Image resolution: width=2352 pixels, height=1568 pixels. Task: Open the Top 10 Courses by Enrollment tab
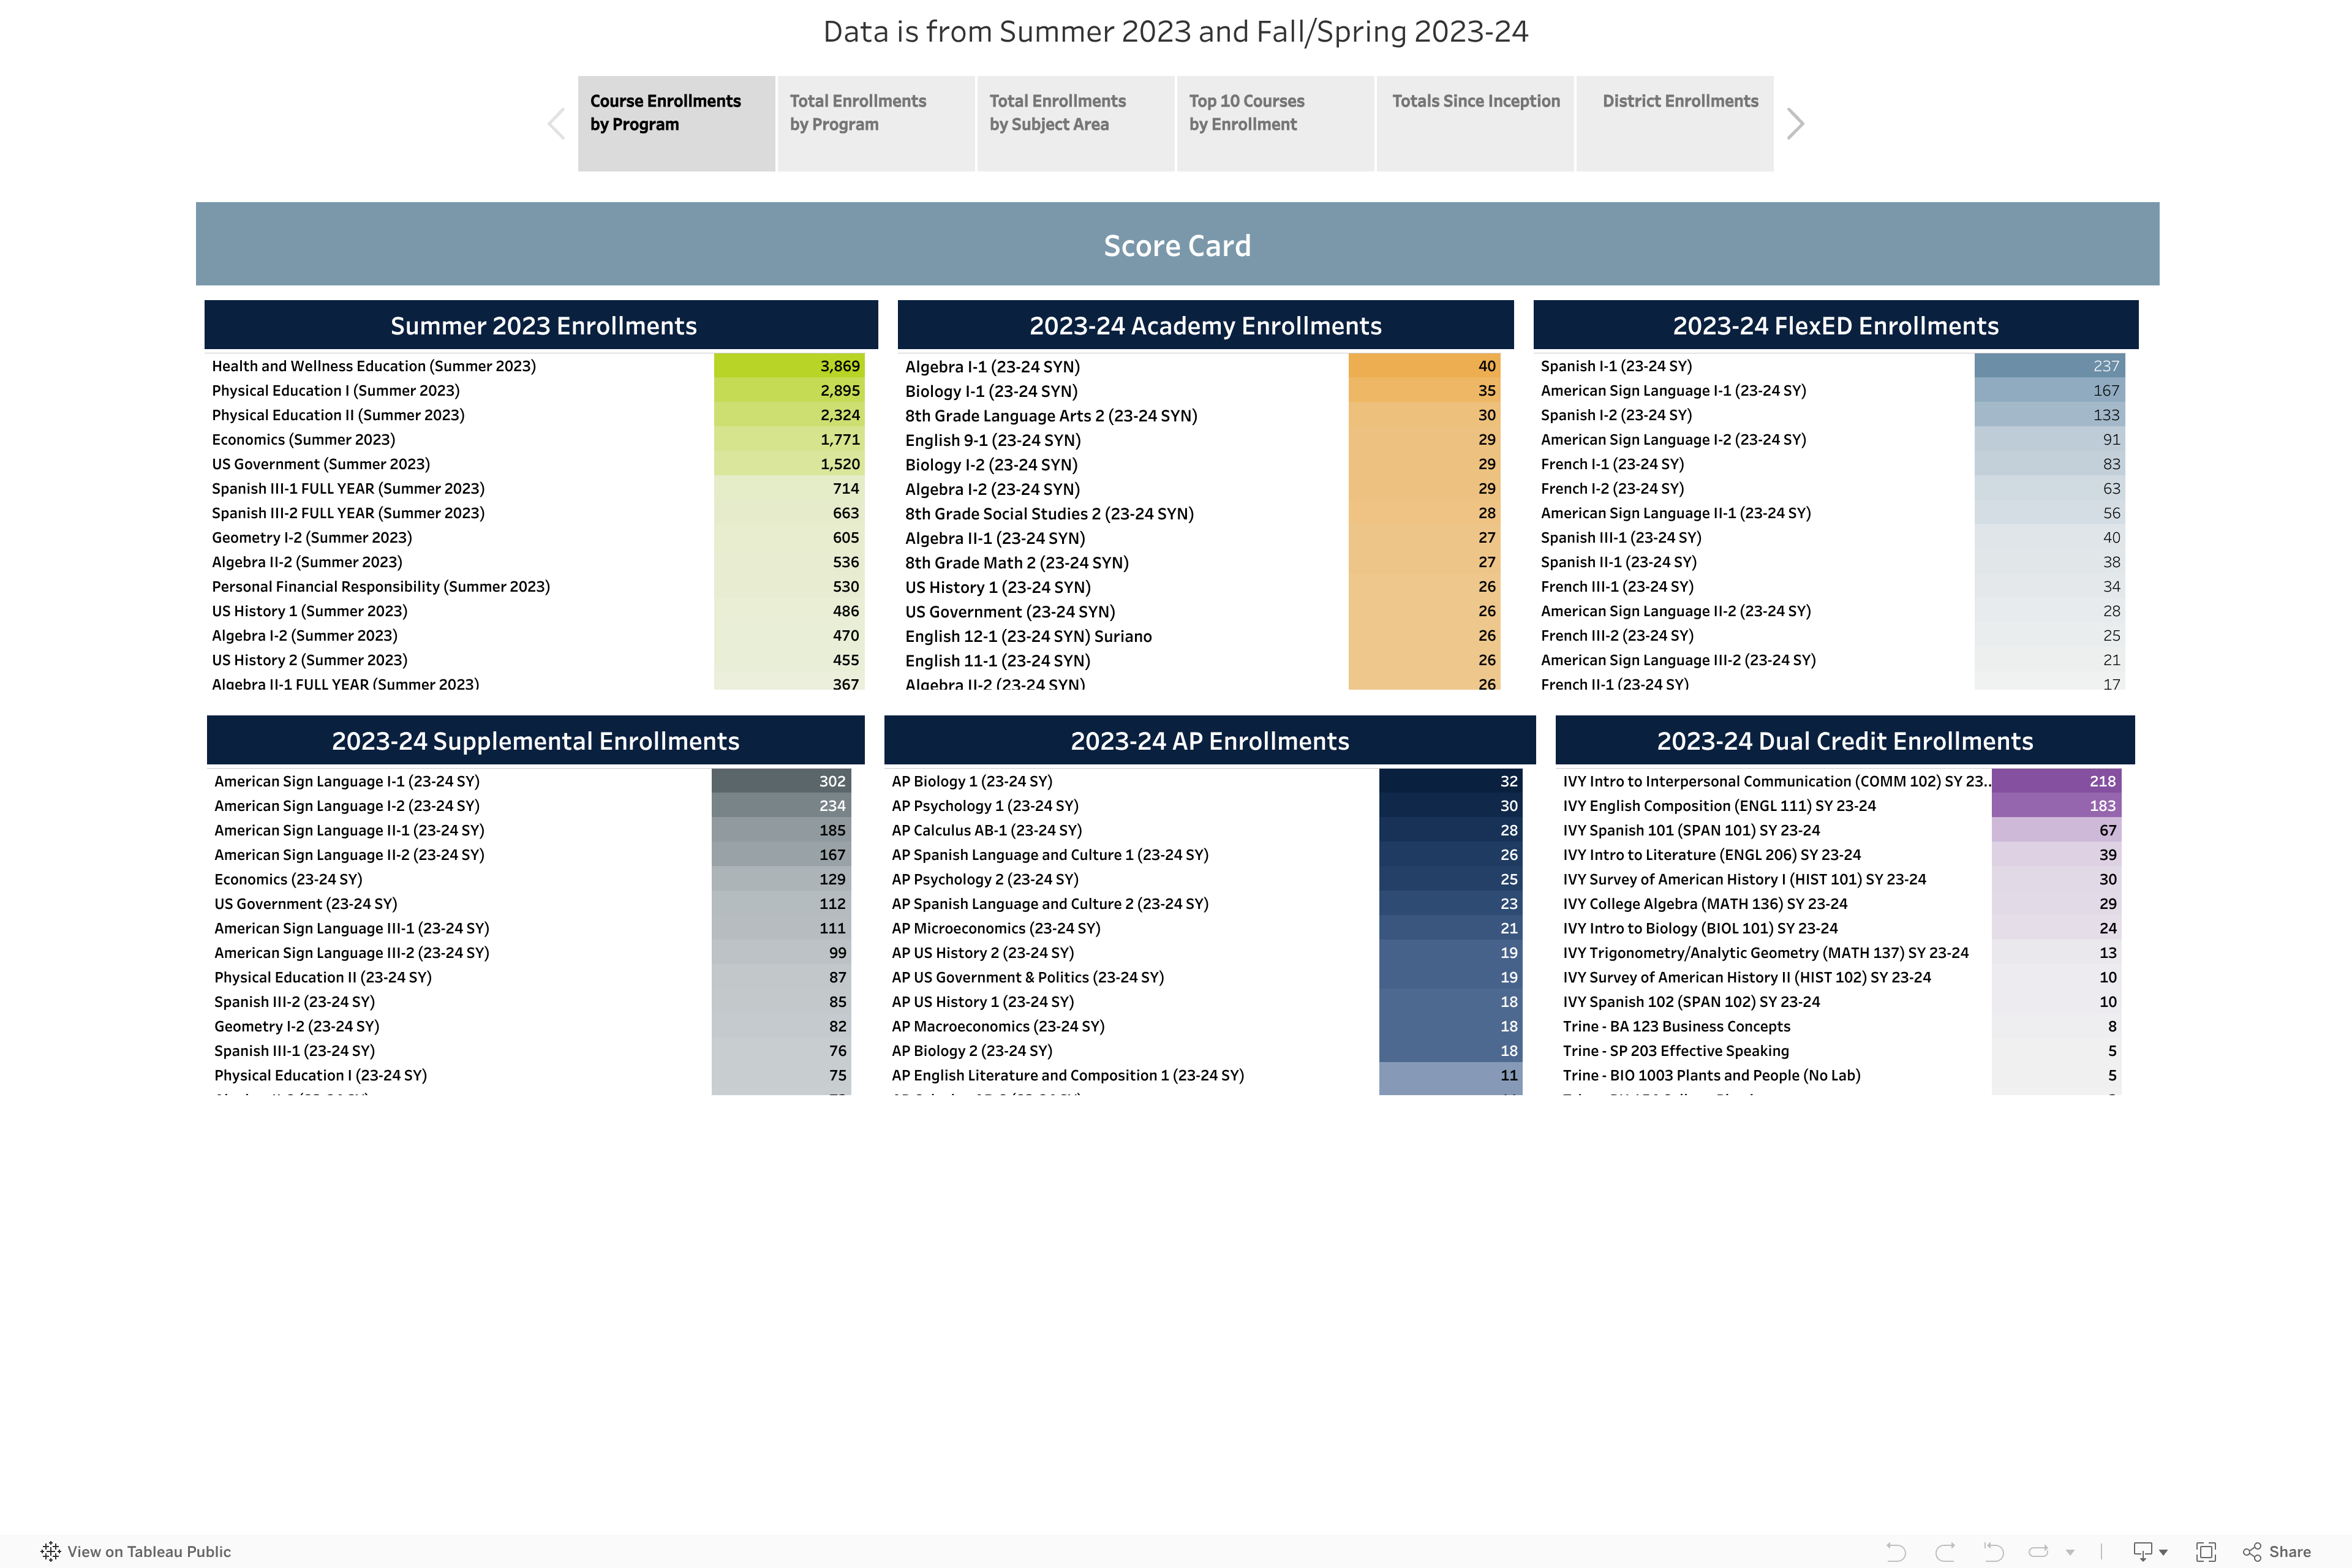pyautogui.click(x=1274, y=123)
